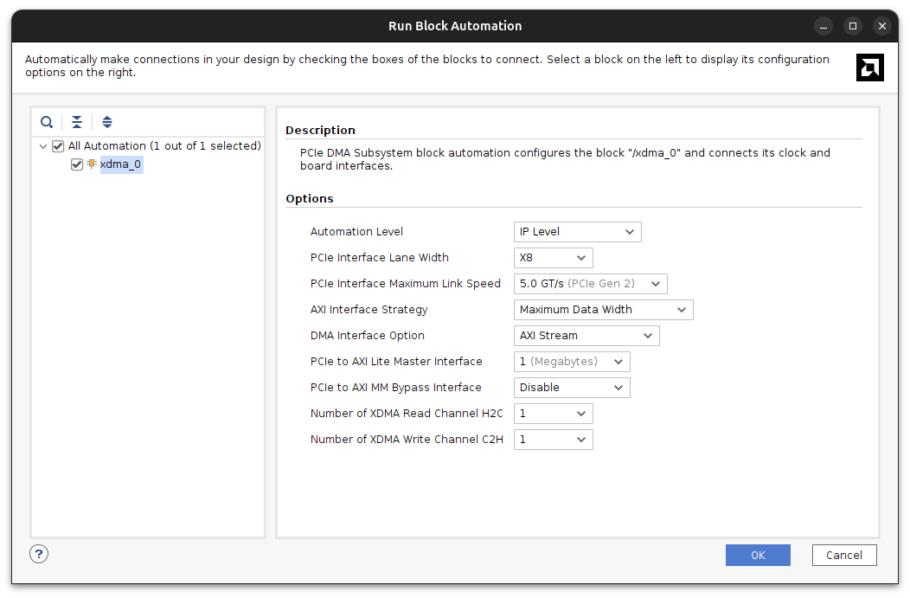Open the DMA Interface Option dropdown
Viewport: 910px width, 598px height.
586,336
